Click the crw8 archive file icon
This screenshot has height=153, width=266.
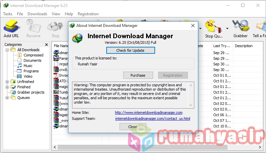coord(56,70)
